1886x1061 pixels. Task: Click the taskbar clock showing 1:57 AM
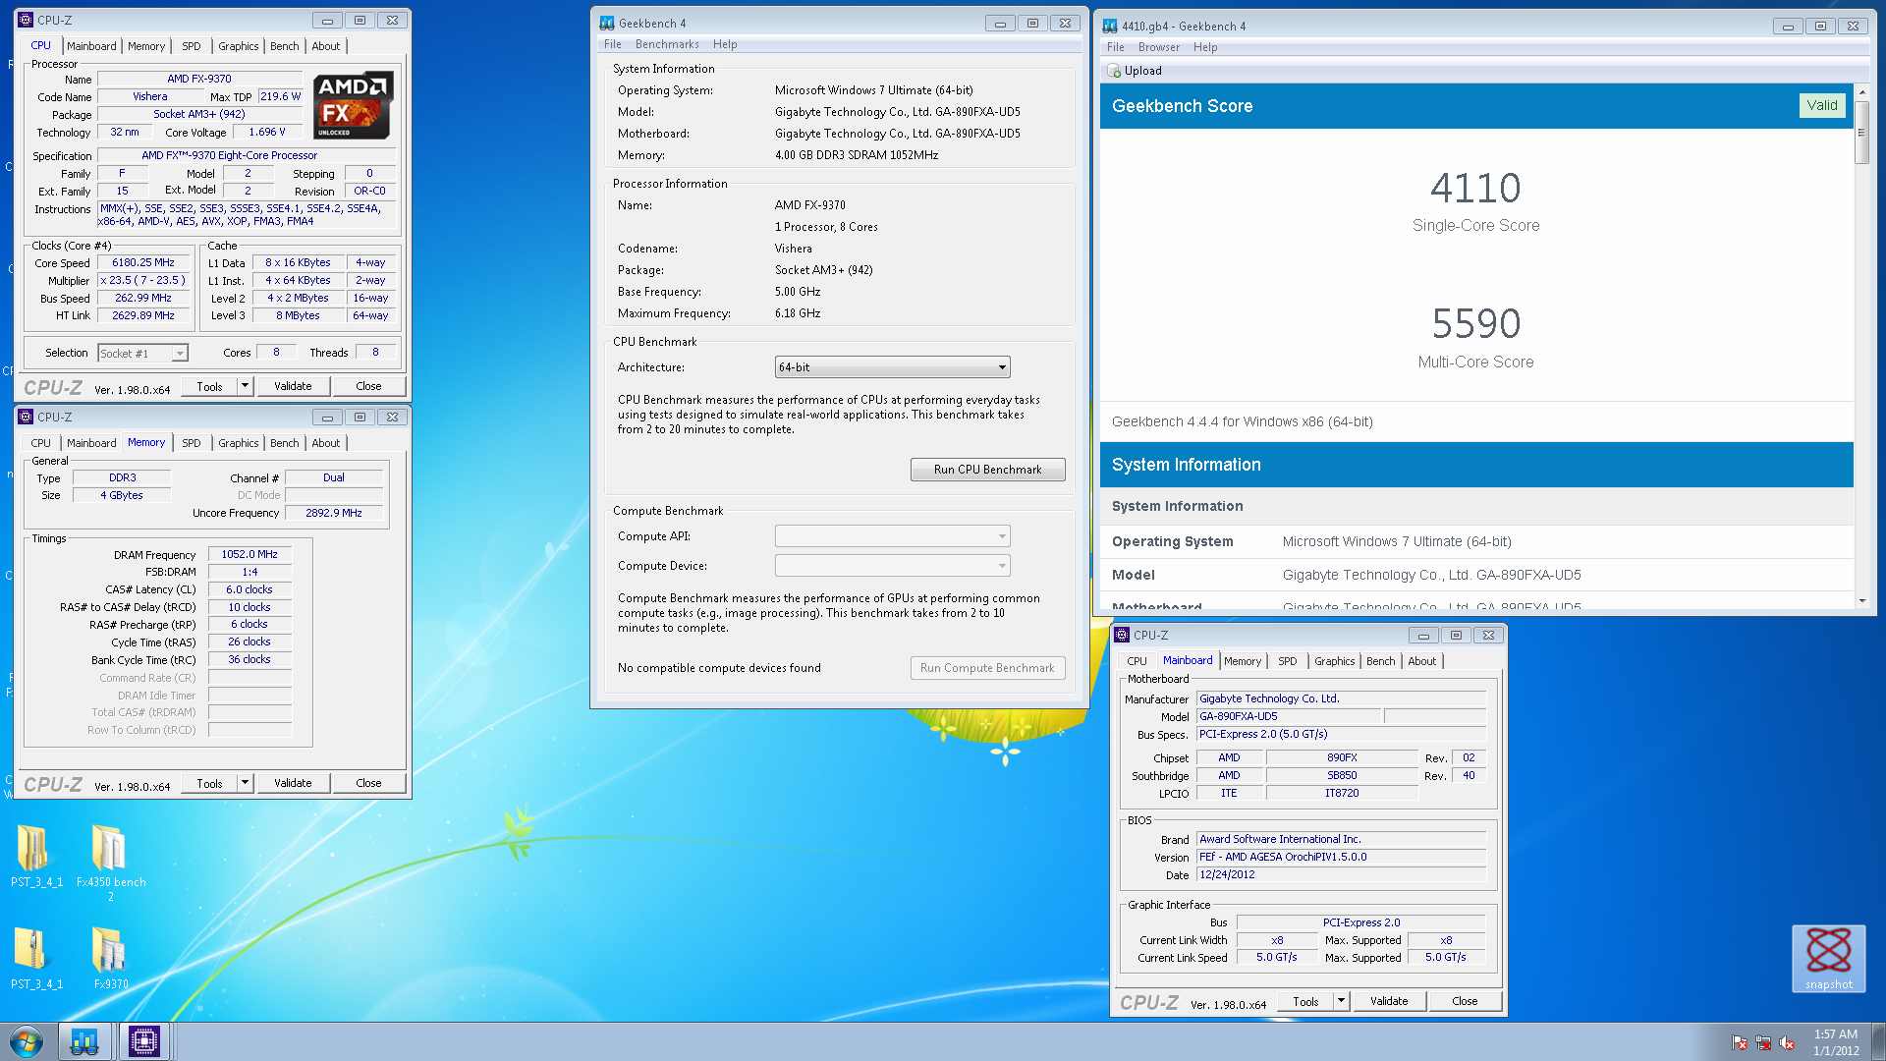click(1835, 1042)
